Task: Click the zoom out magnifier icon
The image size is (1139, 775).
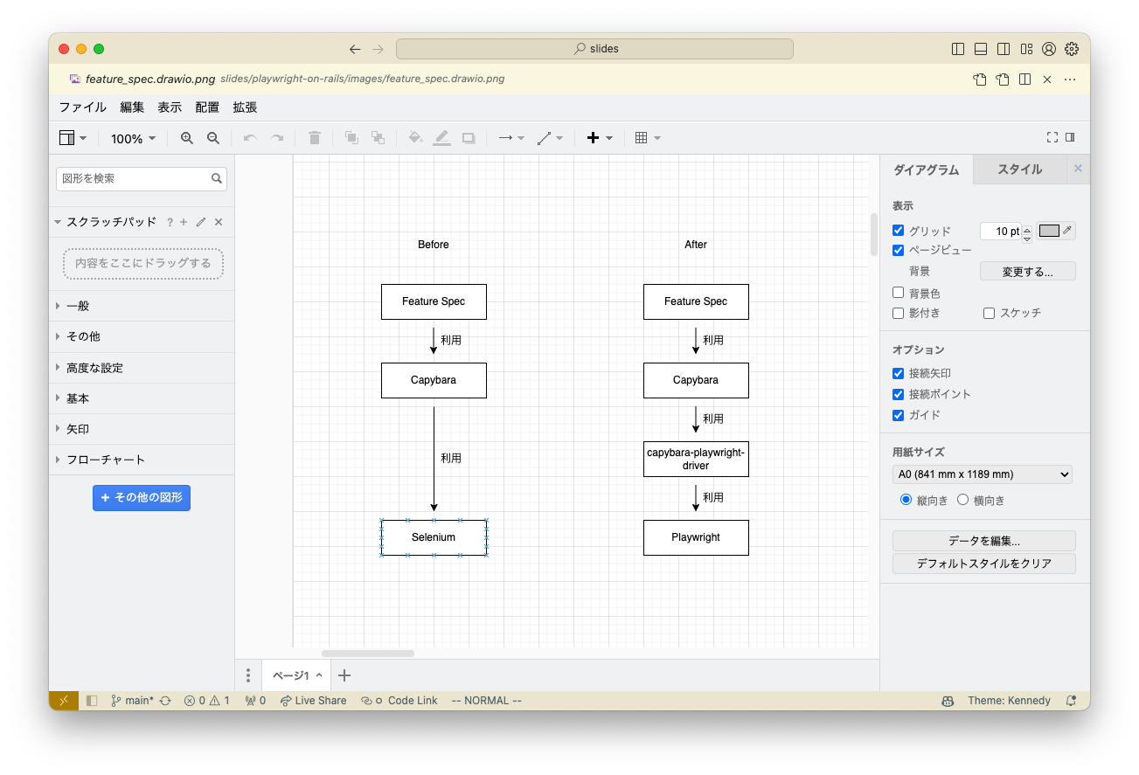Action: pos(212,138)
